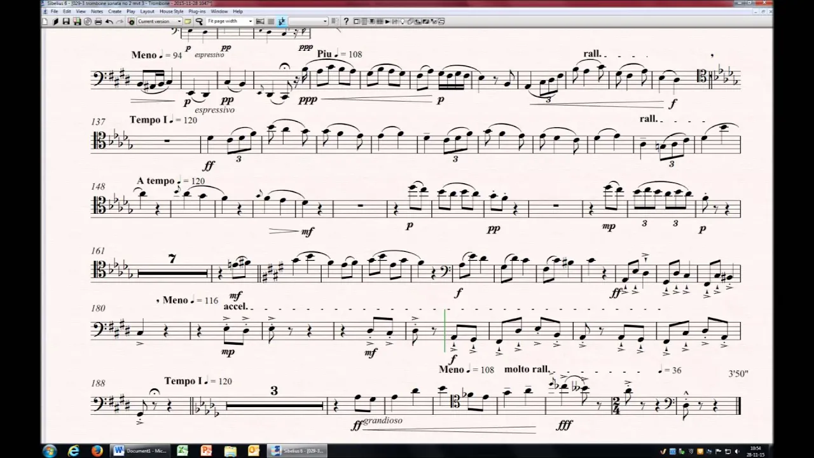This screenshot has width=814, height=458.
Task: Click the Open file icon
Action: 55,21
